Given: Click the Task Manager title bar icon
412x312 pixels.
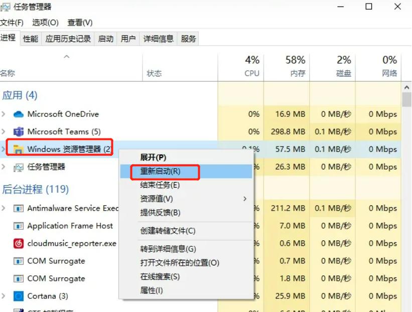Looking at the screenshot, I should [7, 7].
